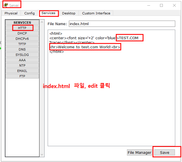The height and width of the screenshot is (162, 182).
Task: Open File Manager
Action: 139,152
